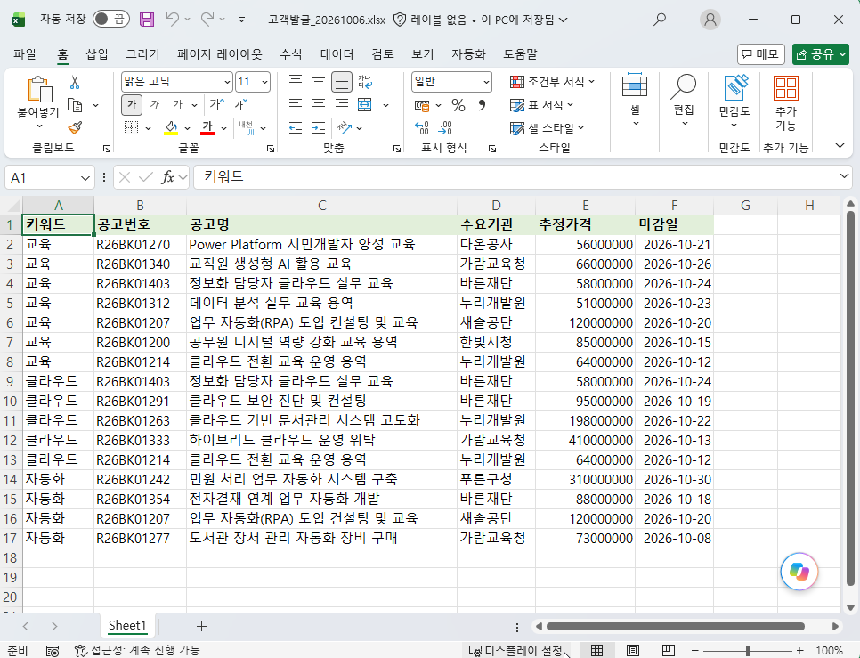Click the Increase Decimal icon
860x658 pixels.
pos(421,127)
